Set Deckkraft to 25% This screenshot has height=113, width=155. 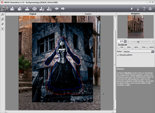[125, 47]
